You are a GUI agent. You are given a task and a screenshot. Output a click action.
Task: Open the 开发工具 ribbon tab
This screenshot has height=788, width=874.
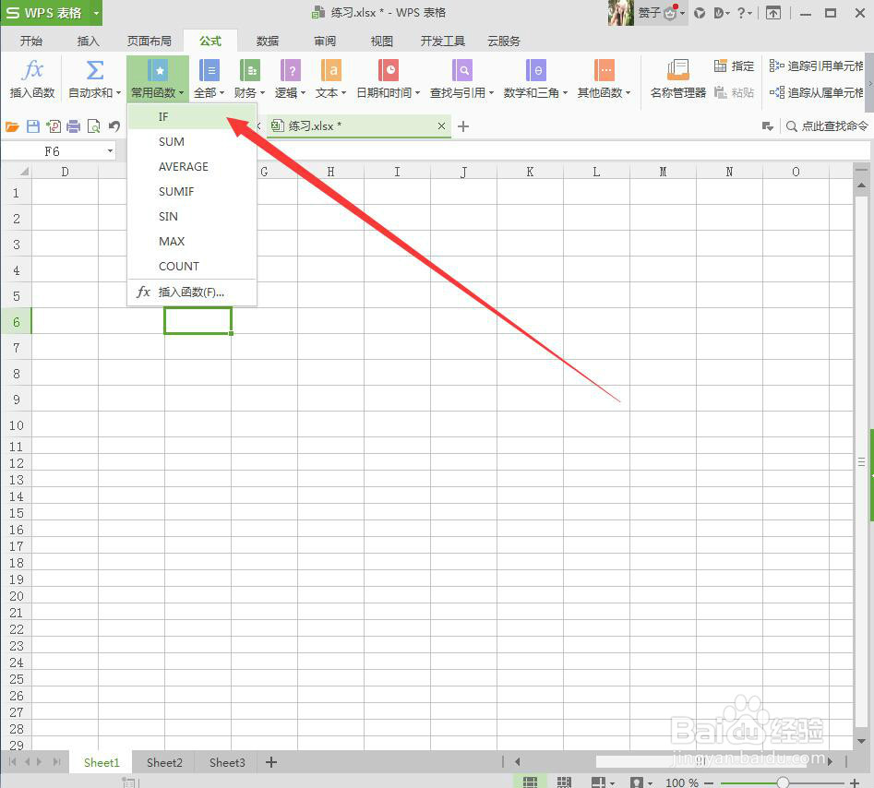443,41
